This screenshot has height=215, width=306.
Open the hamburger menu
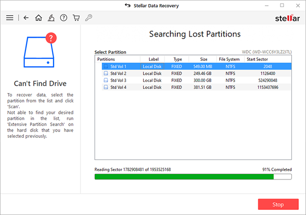coord(9,18)
